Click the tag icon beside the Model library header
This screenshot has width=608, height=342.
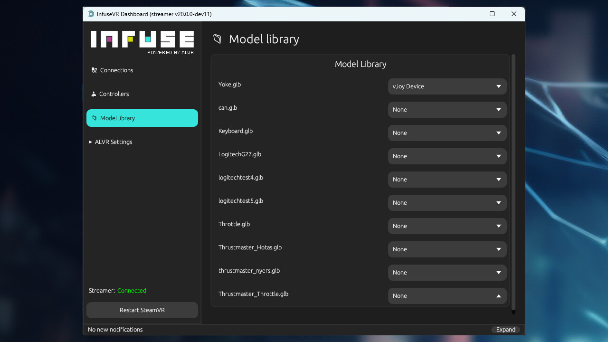tap(217, 39)
